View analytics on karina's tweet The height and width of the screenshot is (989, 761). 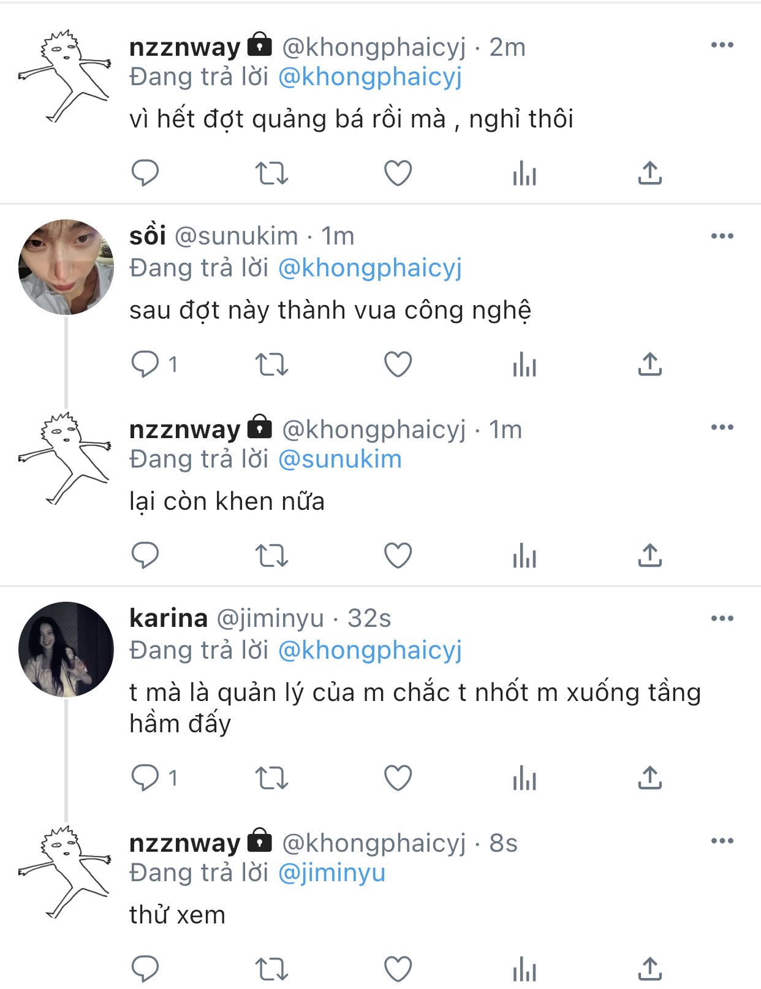[x=524, y=779]
